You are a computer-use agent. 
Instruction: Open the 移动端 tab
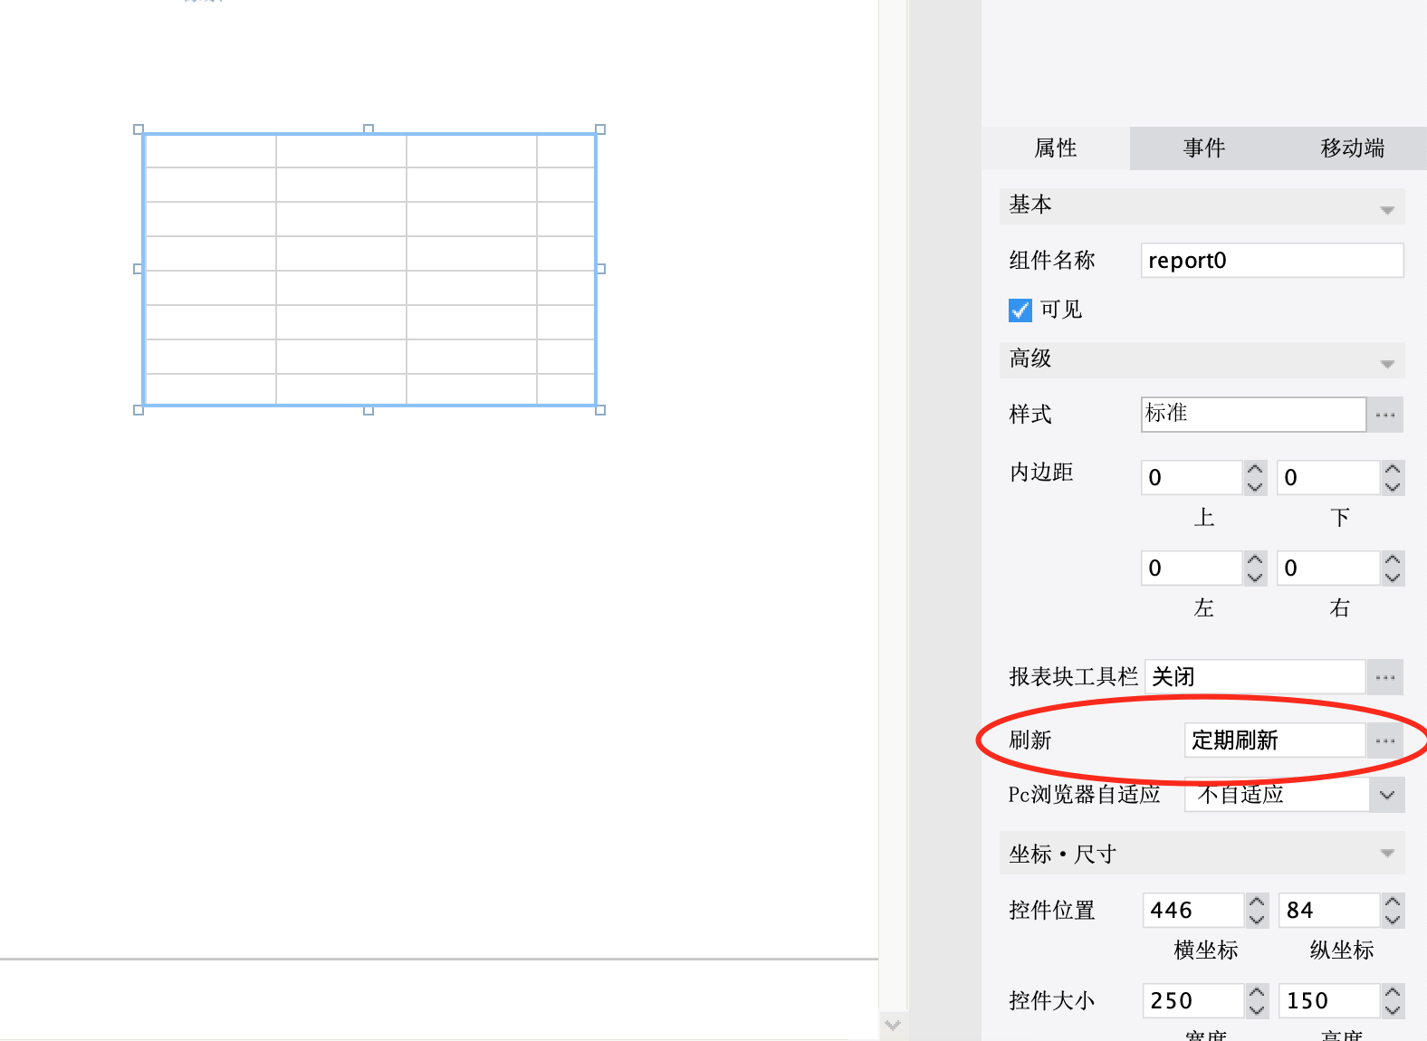pos(1353,148)
